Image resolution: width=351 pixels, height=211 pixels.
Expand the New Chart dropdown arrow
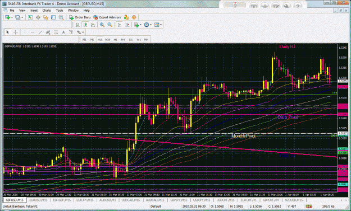(12, 17)
